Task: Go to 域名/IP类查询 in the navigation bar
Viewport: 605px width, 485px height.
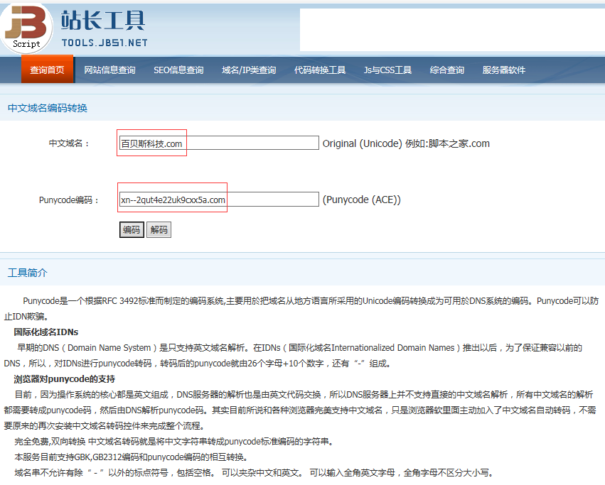Action: pyautogui.click(x=249, y=70)
